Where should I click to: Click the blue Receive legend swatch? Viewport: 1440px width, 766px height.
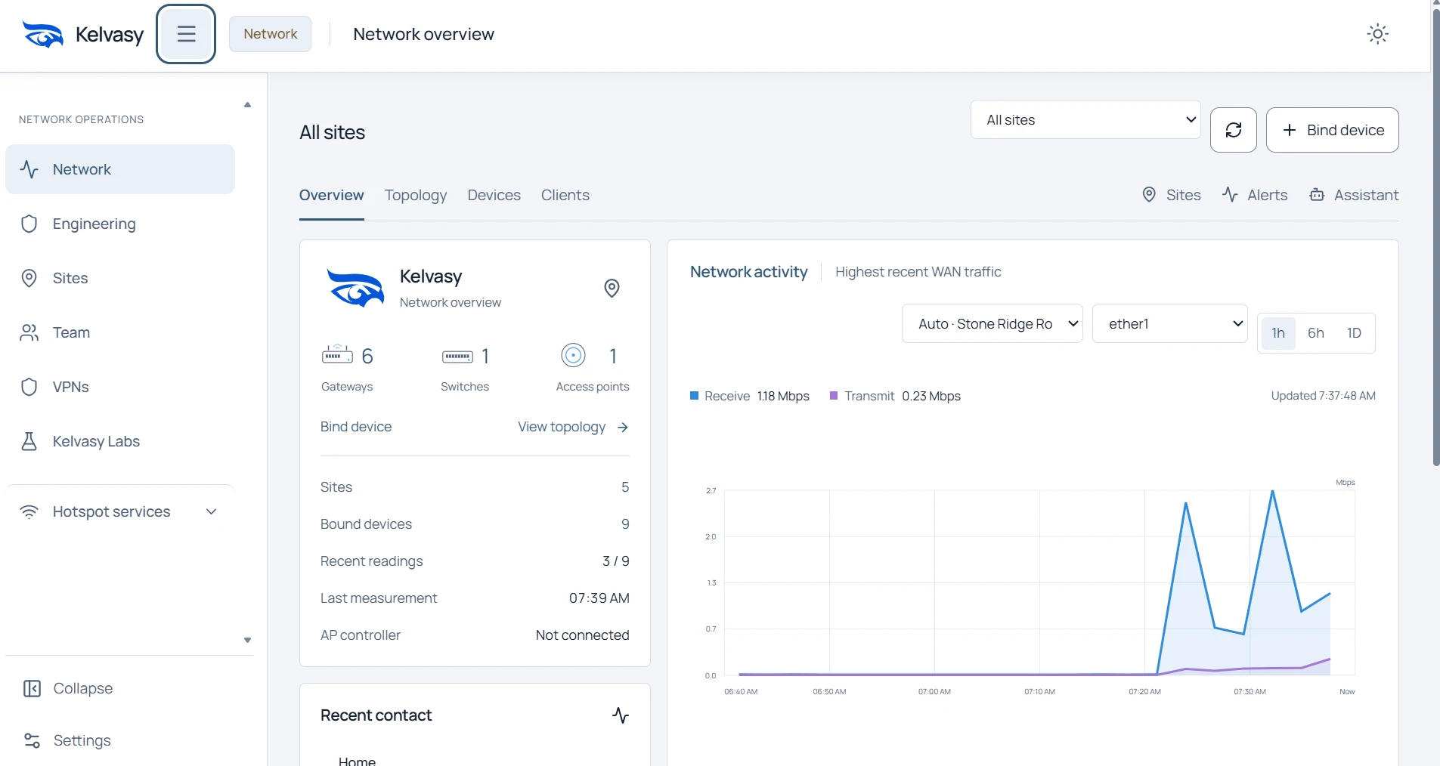click(x=694, y=396)
